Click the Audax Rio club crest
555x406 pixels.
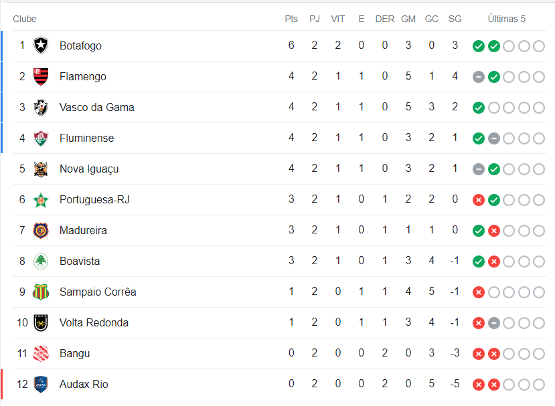point(41,384)
